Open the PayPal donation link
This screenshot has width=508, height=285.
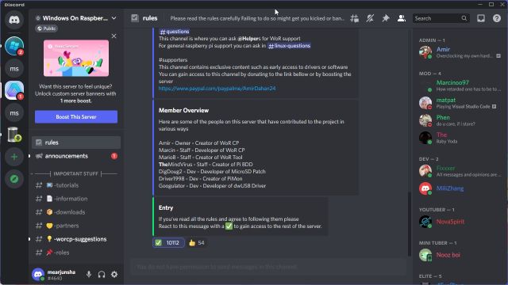tap(217, 88)
